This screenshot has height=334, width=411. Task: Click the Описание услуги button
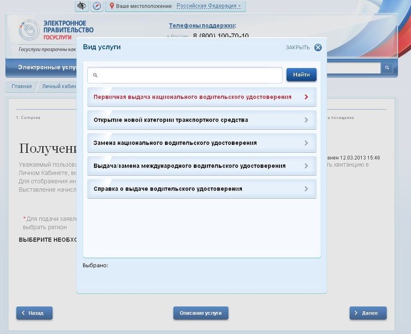coord(200,313)
